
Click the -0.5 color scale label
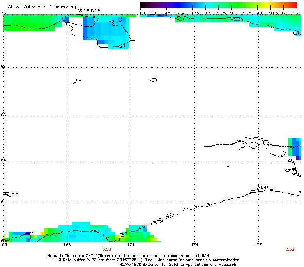(x=166, y=13)
